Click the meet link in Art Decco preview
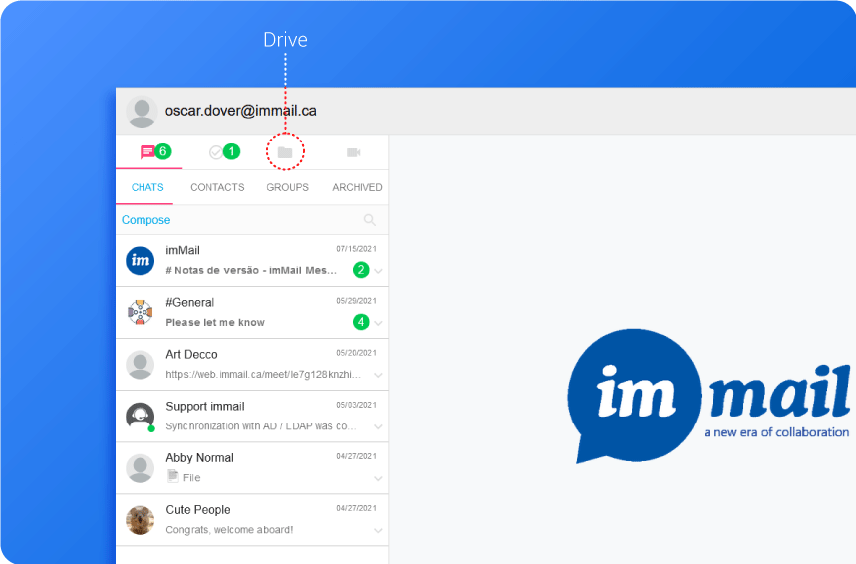856x564 pixels. (x=263, y=374)
